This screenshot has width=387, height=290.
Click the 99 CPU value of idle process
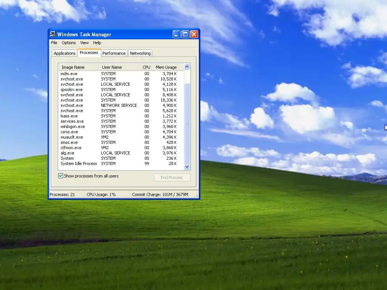pos(147,164)
